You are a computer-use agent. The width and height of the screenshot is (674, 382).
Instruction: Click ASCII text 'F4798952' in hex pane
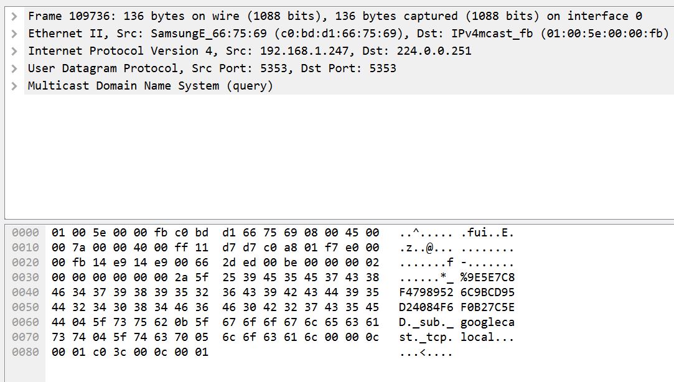tap(426, 292)
